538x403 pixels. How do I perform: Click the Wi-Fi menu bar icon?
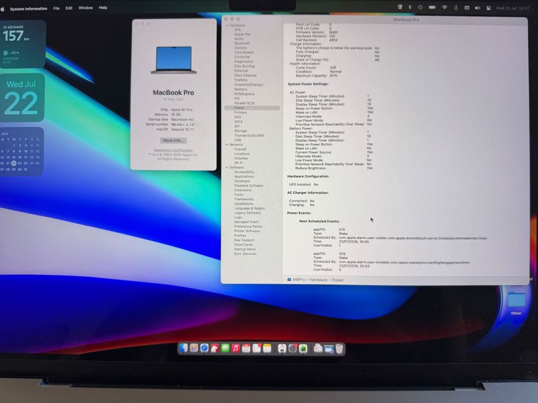445,7
